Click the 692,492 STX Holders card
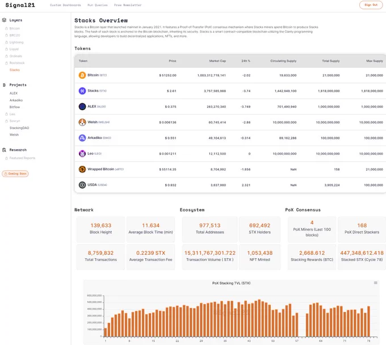 click(260, 229)
